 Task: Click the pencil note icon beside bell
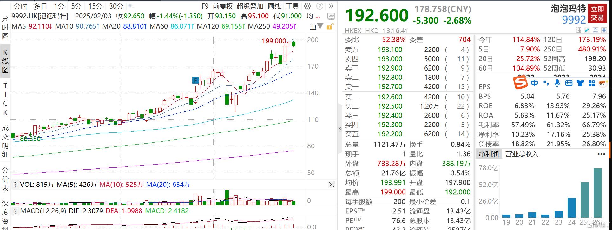point(587,30)
